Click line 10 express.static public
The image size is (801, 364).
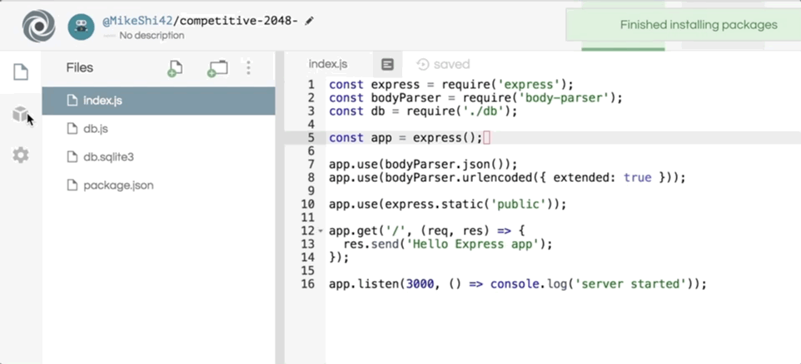(x=448, y=204)
